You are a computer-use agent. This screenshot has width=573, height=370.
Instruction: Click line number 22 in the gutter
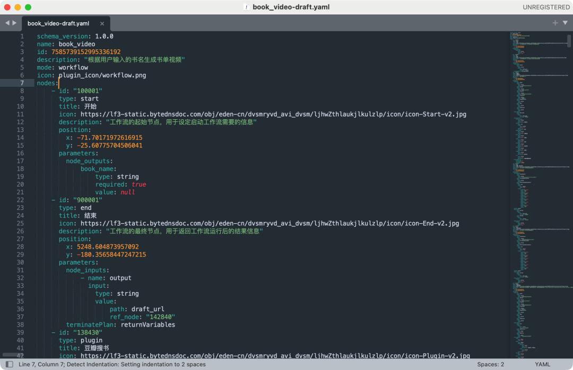coord(20,200)
